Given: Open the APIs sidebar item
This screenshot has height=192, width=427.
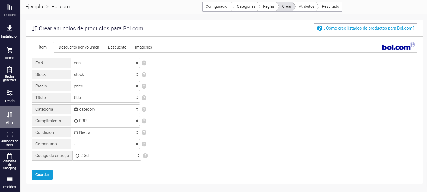Looking at the screenshot, I should click(x=10, y=117).
